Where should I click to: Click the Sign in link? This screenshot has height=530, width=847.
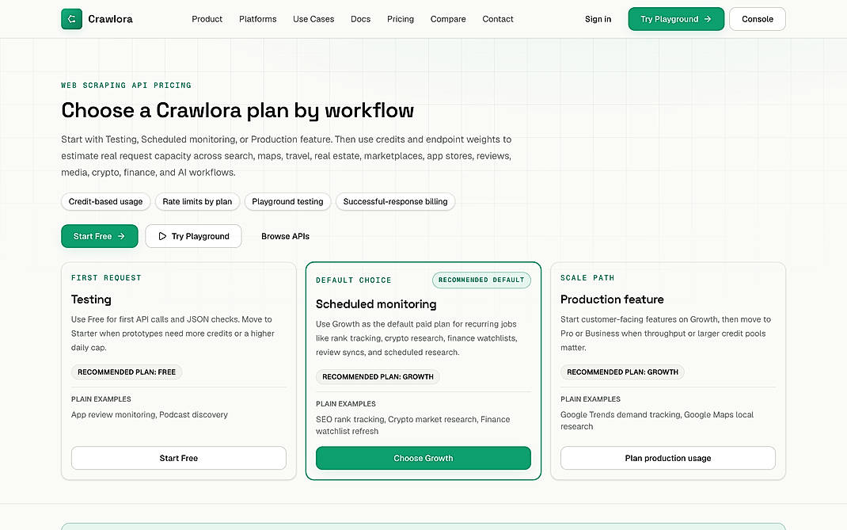(x=598, y=19)
